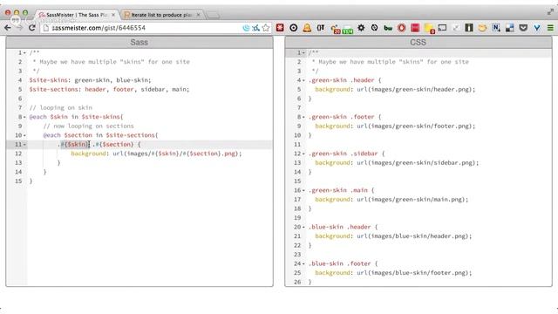Place the cursor in the $site-skins line
The image size is (558, 314).
pos(90,80)
